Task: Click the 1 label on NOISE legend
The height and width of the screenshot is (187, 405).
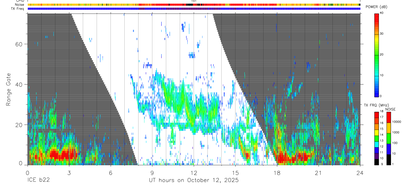Action: point(393,164)
